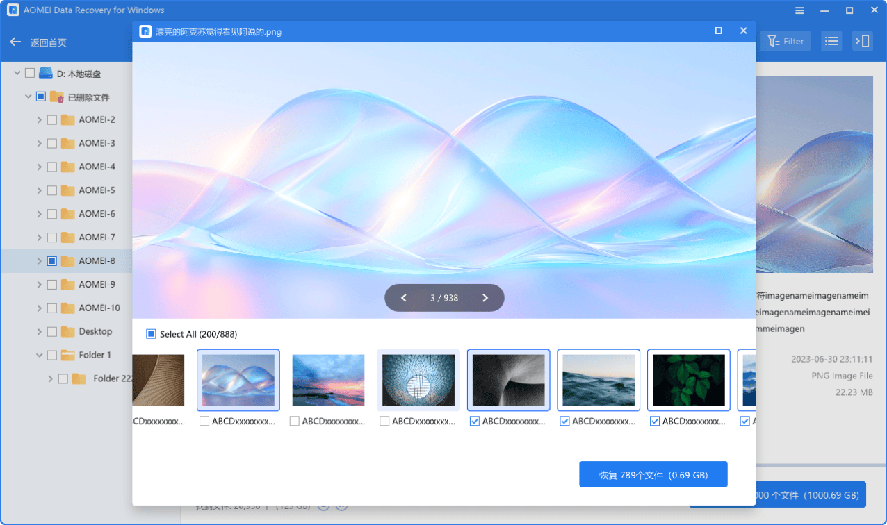Collapse the D: 本地磁盘 drive node
Screen dimensions: 887x525
[x=17, y=74]
